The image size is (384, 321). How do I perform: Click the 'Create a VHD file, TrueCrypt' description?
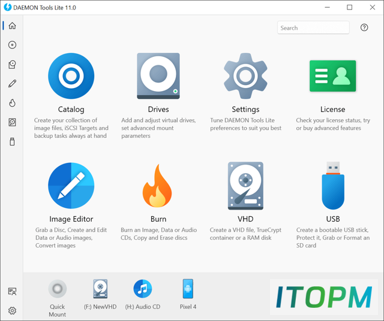coord(245,234)
